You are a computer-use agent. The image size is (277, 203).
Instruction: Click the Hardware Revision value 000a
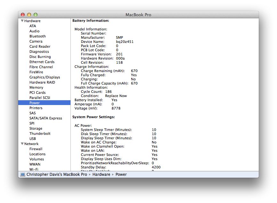click(120, 58)
